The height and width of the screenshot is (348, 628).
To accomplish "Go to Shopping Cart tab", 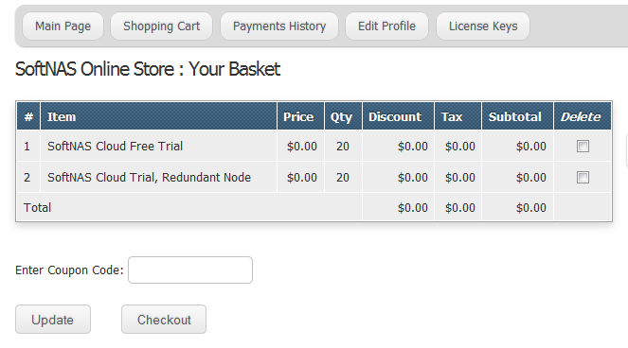I will pyautogui.click(x=161, y=26).
